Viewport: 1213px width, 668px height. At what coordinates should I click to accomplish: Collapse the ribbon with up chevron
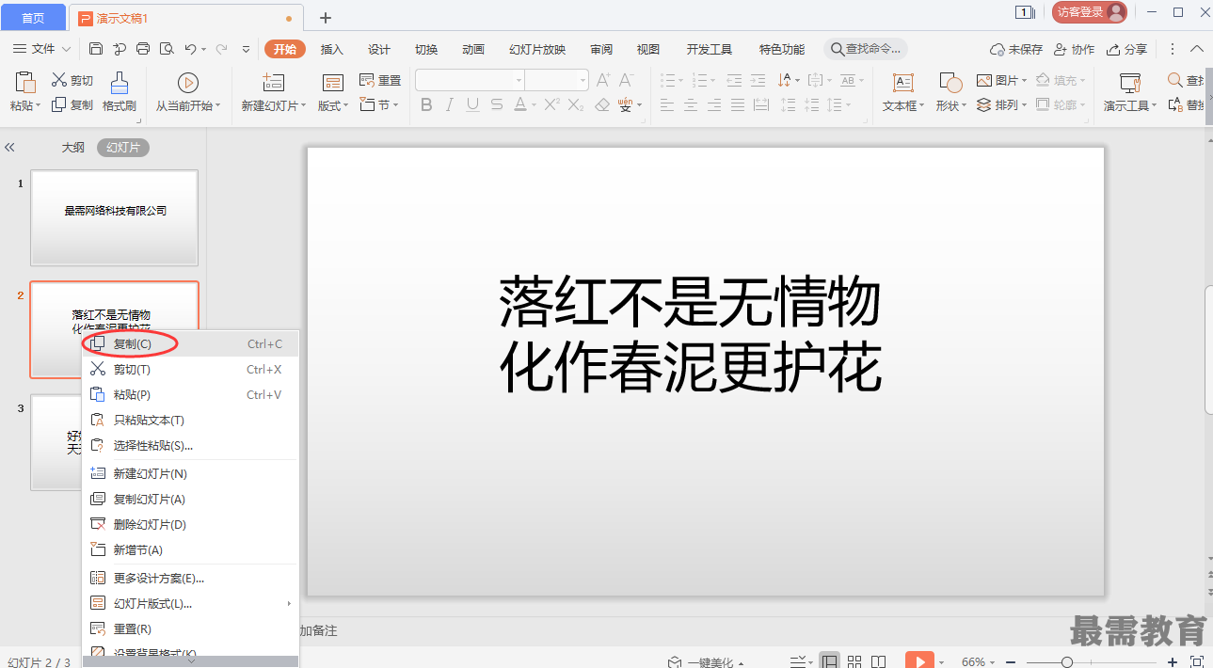(x=1197, y=49)
